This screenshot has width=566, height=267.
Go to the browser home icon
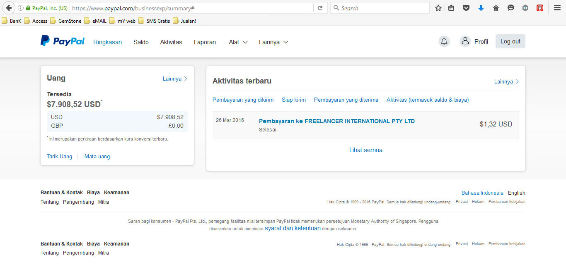tap(496, 8)
